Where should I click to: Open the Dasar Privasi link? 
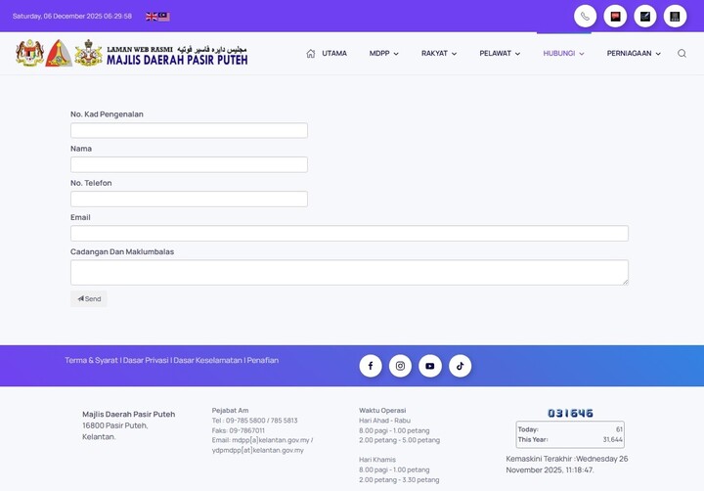[146, 360]
